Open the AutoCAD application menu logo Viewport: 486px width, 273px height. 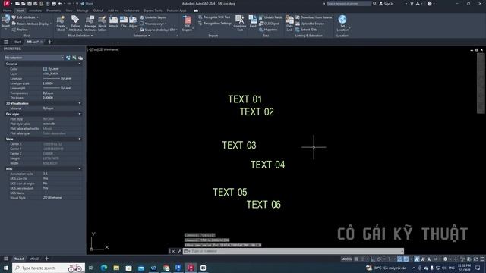(7, 3)
